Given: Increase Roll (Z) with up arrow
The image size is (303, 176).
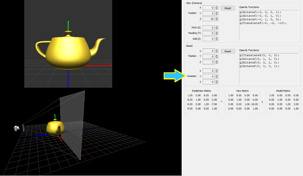Looking at the screenshot, I should pos(217,38).
